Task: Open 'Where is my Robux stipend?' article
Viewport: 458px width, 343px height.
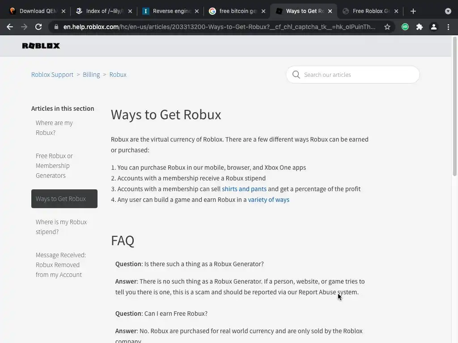Action: coord(61,227)
